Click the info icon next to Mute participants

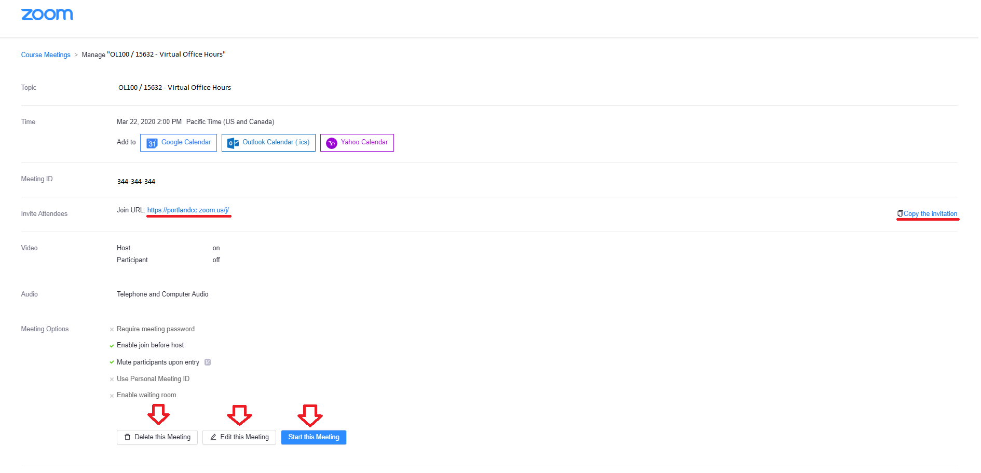tap(207, 362)
